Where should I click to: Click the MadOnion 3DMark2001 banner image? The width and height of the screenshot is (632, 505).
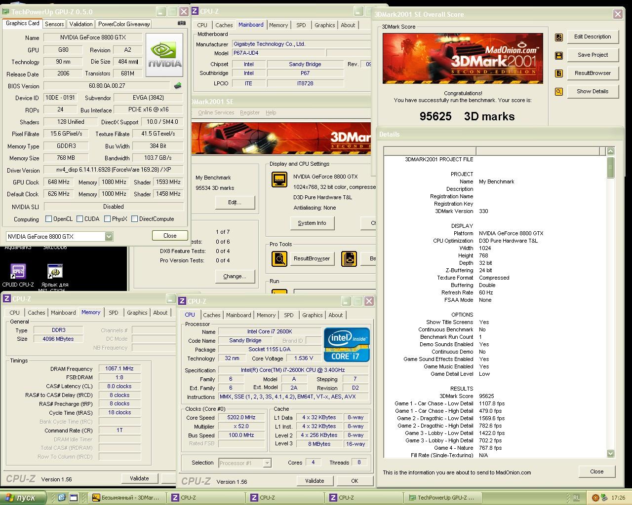pos(463,59)
